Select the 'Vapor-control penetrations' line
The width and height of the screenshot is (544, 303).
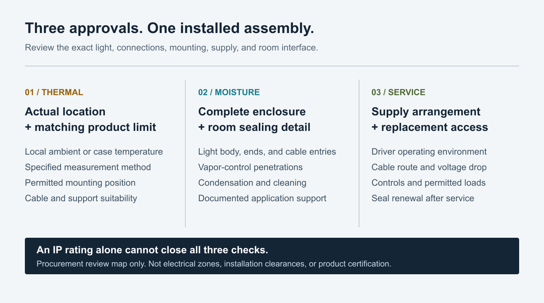(250, 167)
